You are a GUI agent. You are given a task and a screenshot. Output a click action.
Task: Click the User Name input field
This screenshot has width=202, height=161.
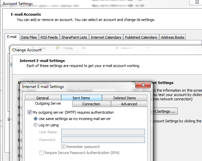pos(103,132)
